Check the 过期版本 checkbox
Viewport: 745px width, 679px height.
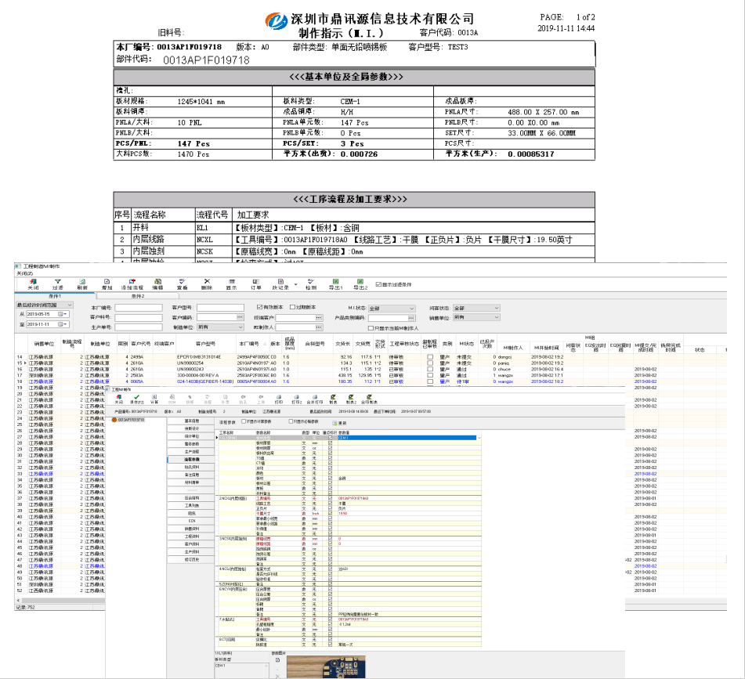(293, 307)
